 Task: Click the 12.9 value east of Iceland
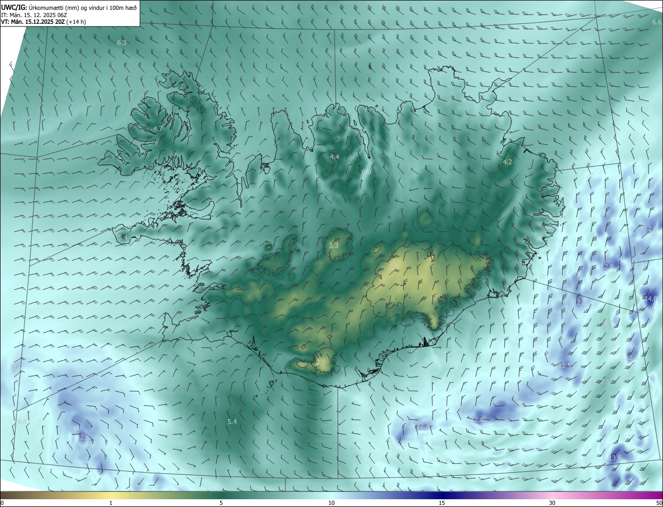(608, 266)
